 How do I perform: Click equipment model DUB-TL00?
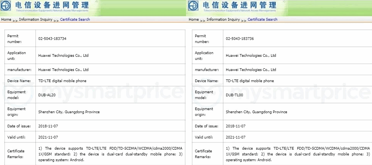point(234,95)
